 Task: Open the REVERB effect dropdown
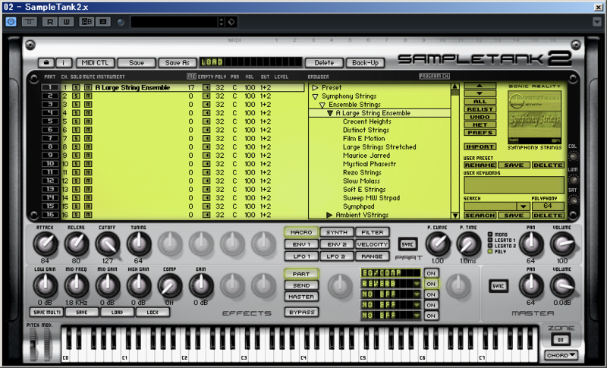[417, 284]
